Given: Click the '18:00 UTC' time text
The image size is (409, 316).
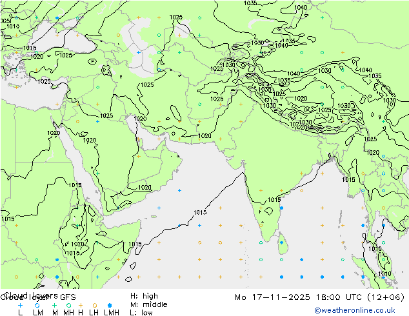Looking at the screenshot, I should pyautogui.click(x=339, y=297).
